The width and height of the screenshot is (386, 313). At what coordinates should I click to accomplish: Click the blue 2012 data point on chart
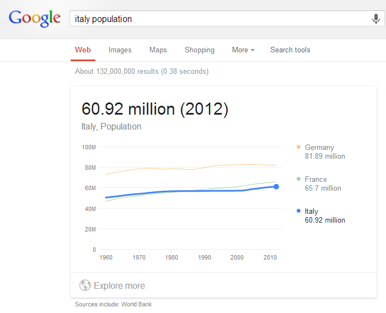pos(276,187)
